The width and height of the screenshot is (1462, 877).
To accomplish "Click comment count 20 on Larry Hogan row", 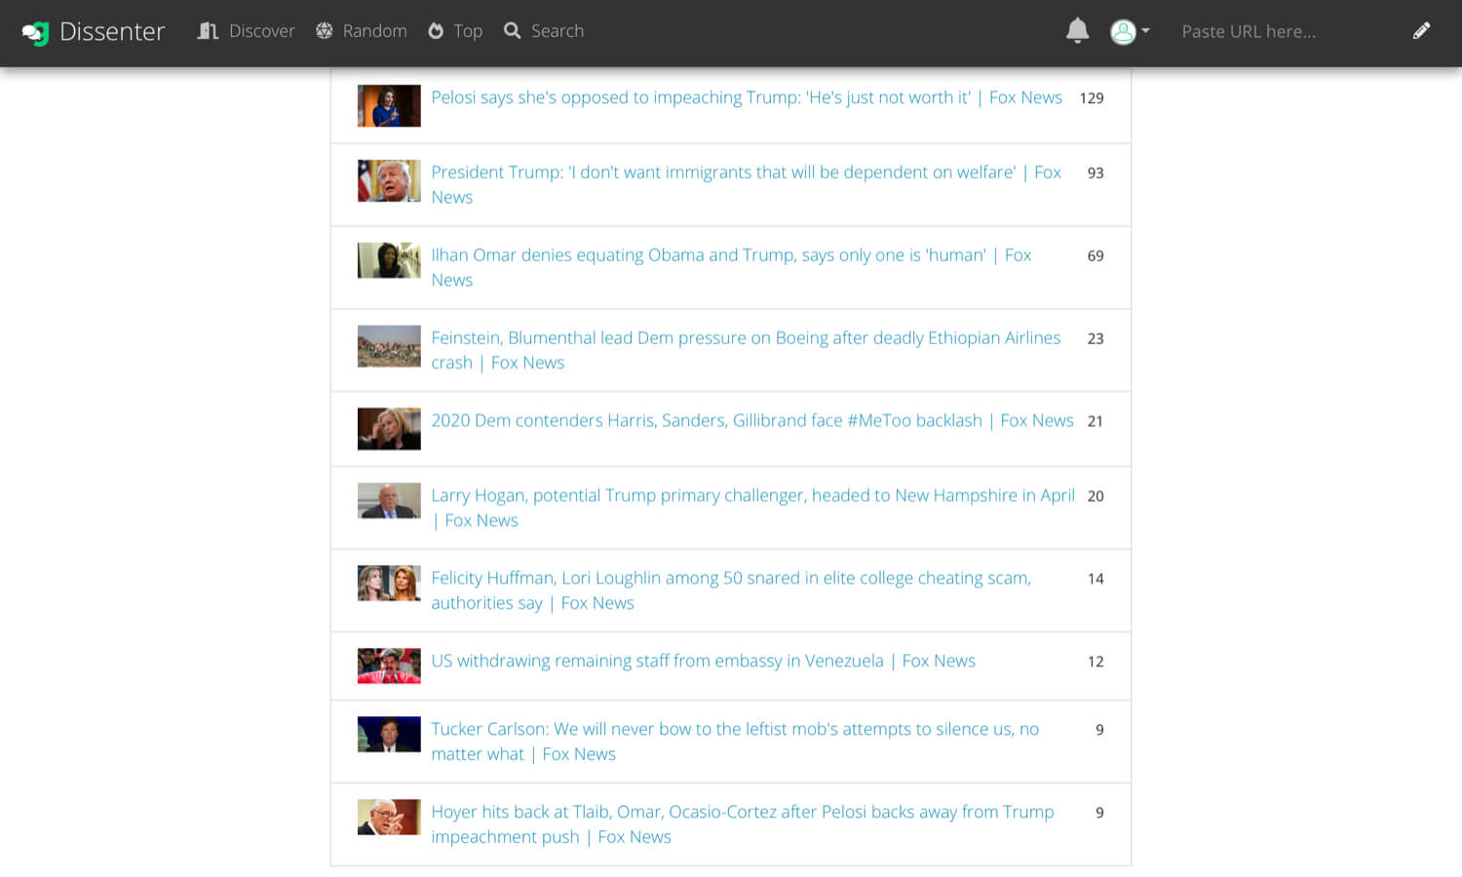I will [x=1096, y=497].
